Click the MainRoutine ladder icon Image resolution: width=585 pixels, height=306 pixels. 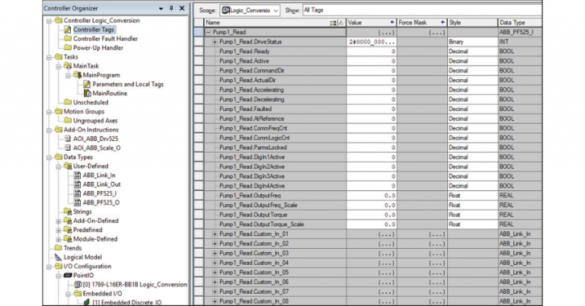coord(87,93)
